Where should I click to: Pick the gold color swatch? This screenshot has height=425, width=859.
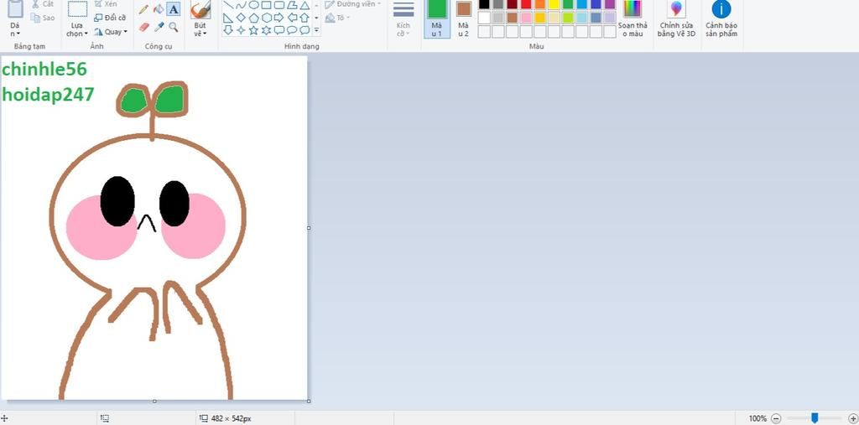540,18
